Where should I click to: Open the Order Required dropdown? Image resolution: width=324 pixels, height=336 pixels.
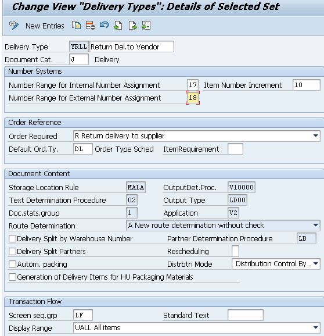[315, 135]
